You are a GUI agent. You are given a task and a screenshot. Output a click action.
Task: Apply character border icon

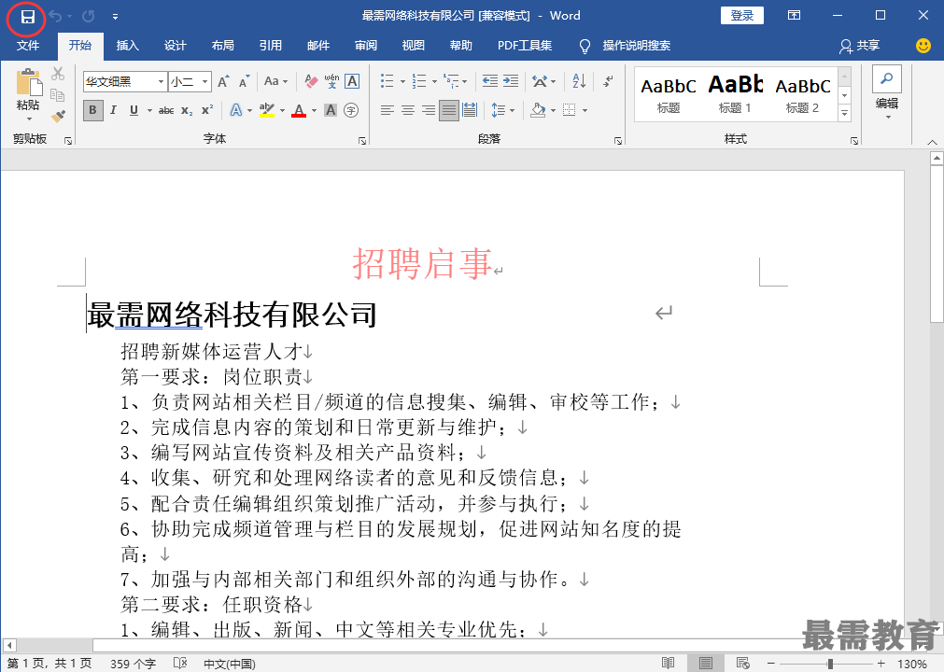coord(352,81)
